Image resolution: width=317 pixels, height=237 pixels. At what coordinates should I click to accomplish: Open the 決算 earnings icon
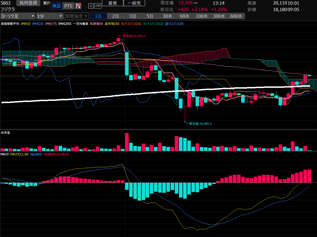pos(98,6)
